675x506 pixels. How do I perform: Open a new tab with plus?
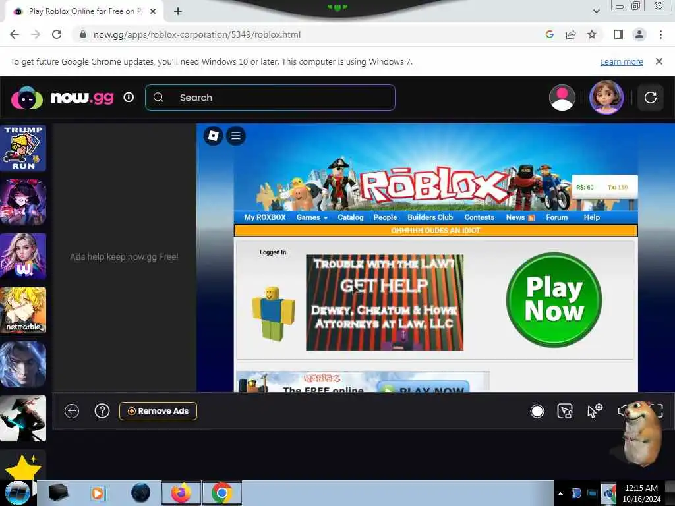[178, 11]
